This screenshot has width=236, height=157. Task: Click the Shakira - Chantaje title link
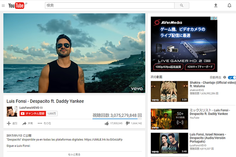click(213, 84)
